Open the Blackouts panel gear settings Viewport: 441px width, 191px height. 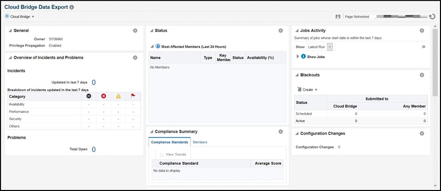point(422,75)
